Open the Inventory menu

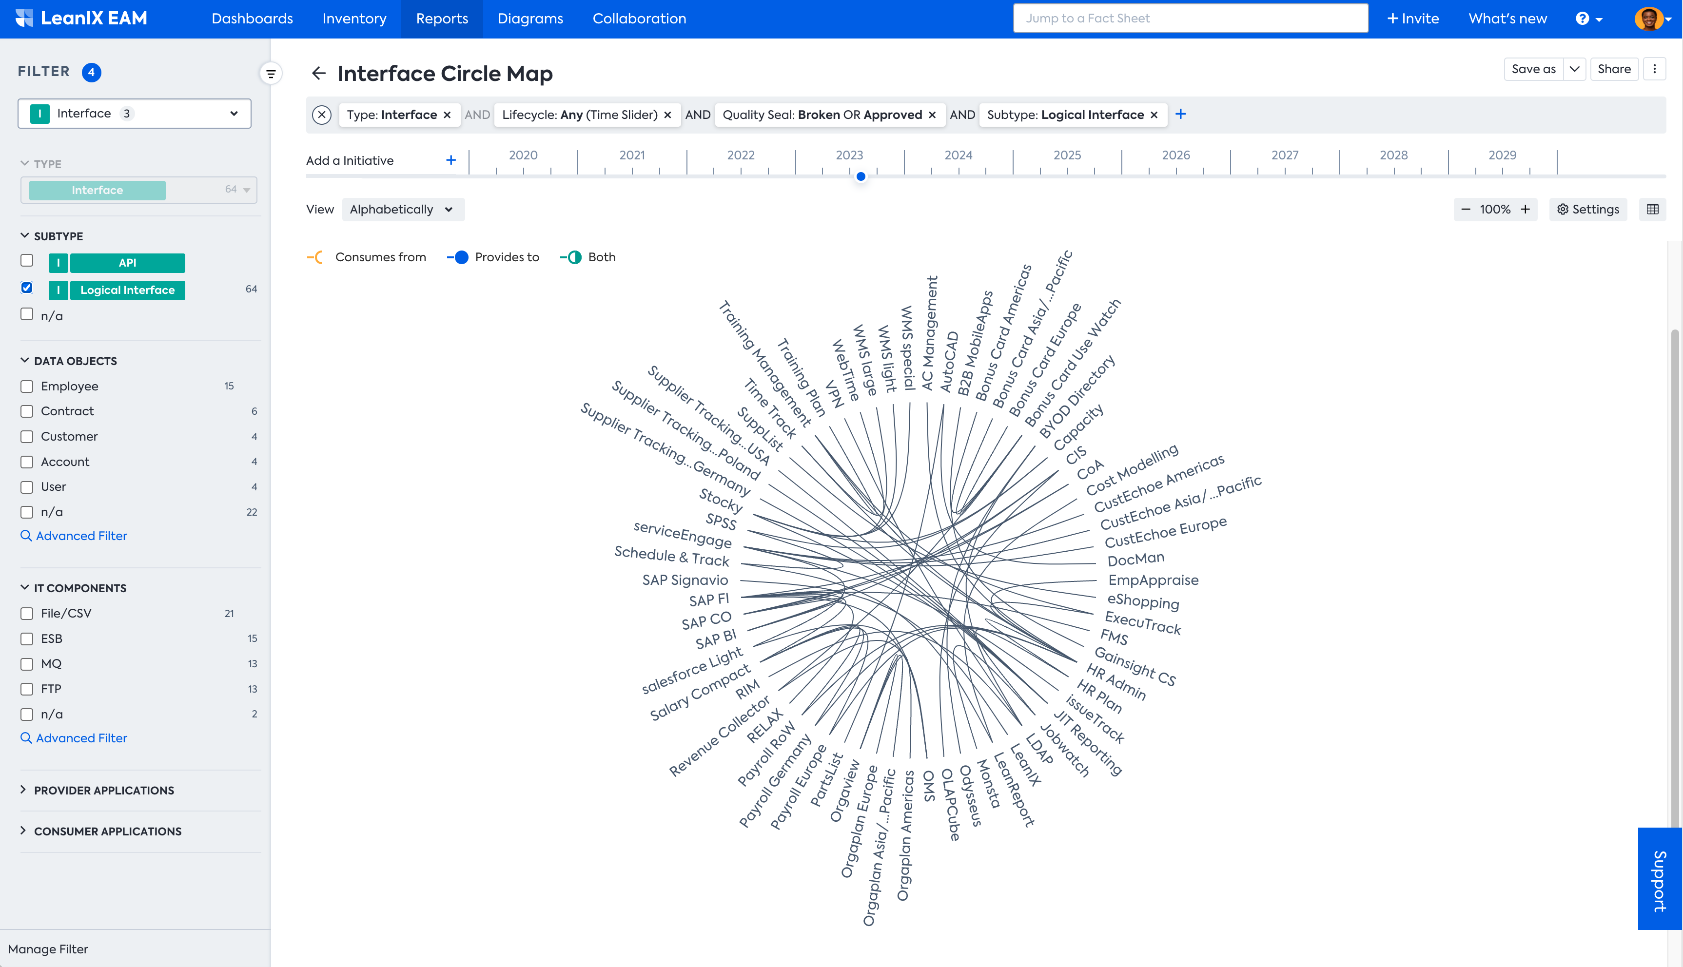(354, 19)
